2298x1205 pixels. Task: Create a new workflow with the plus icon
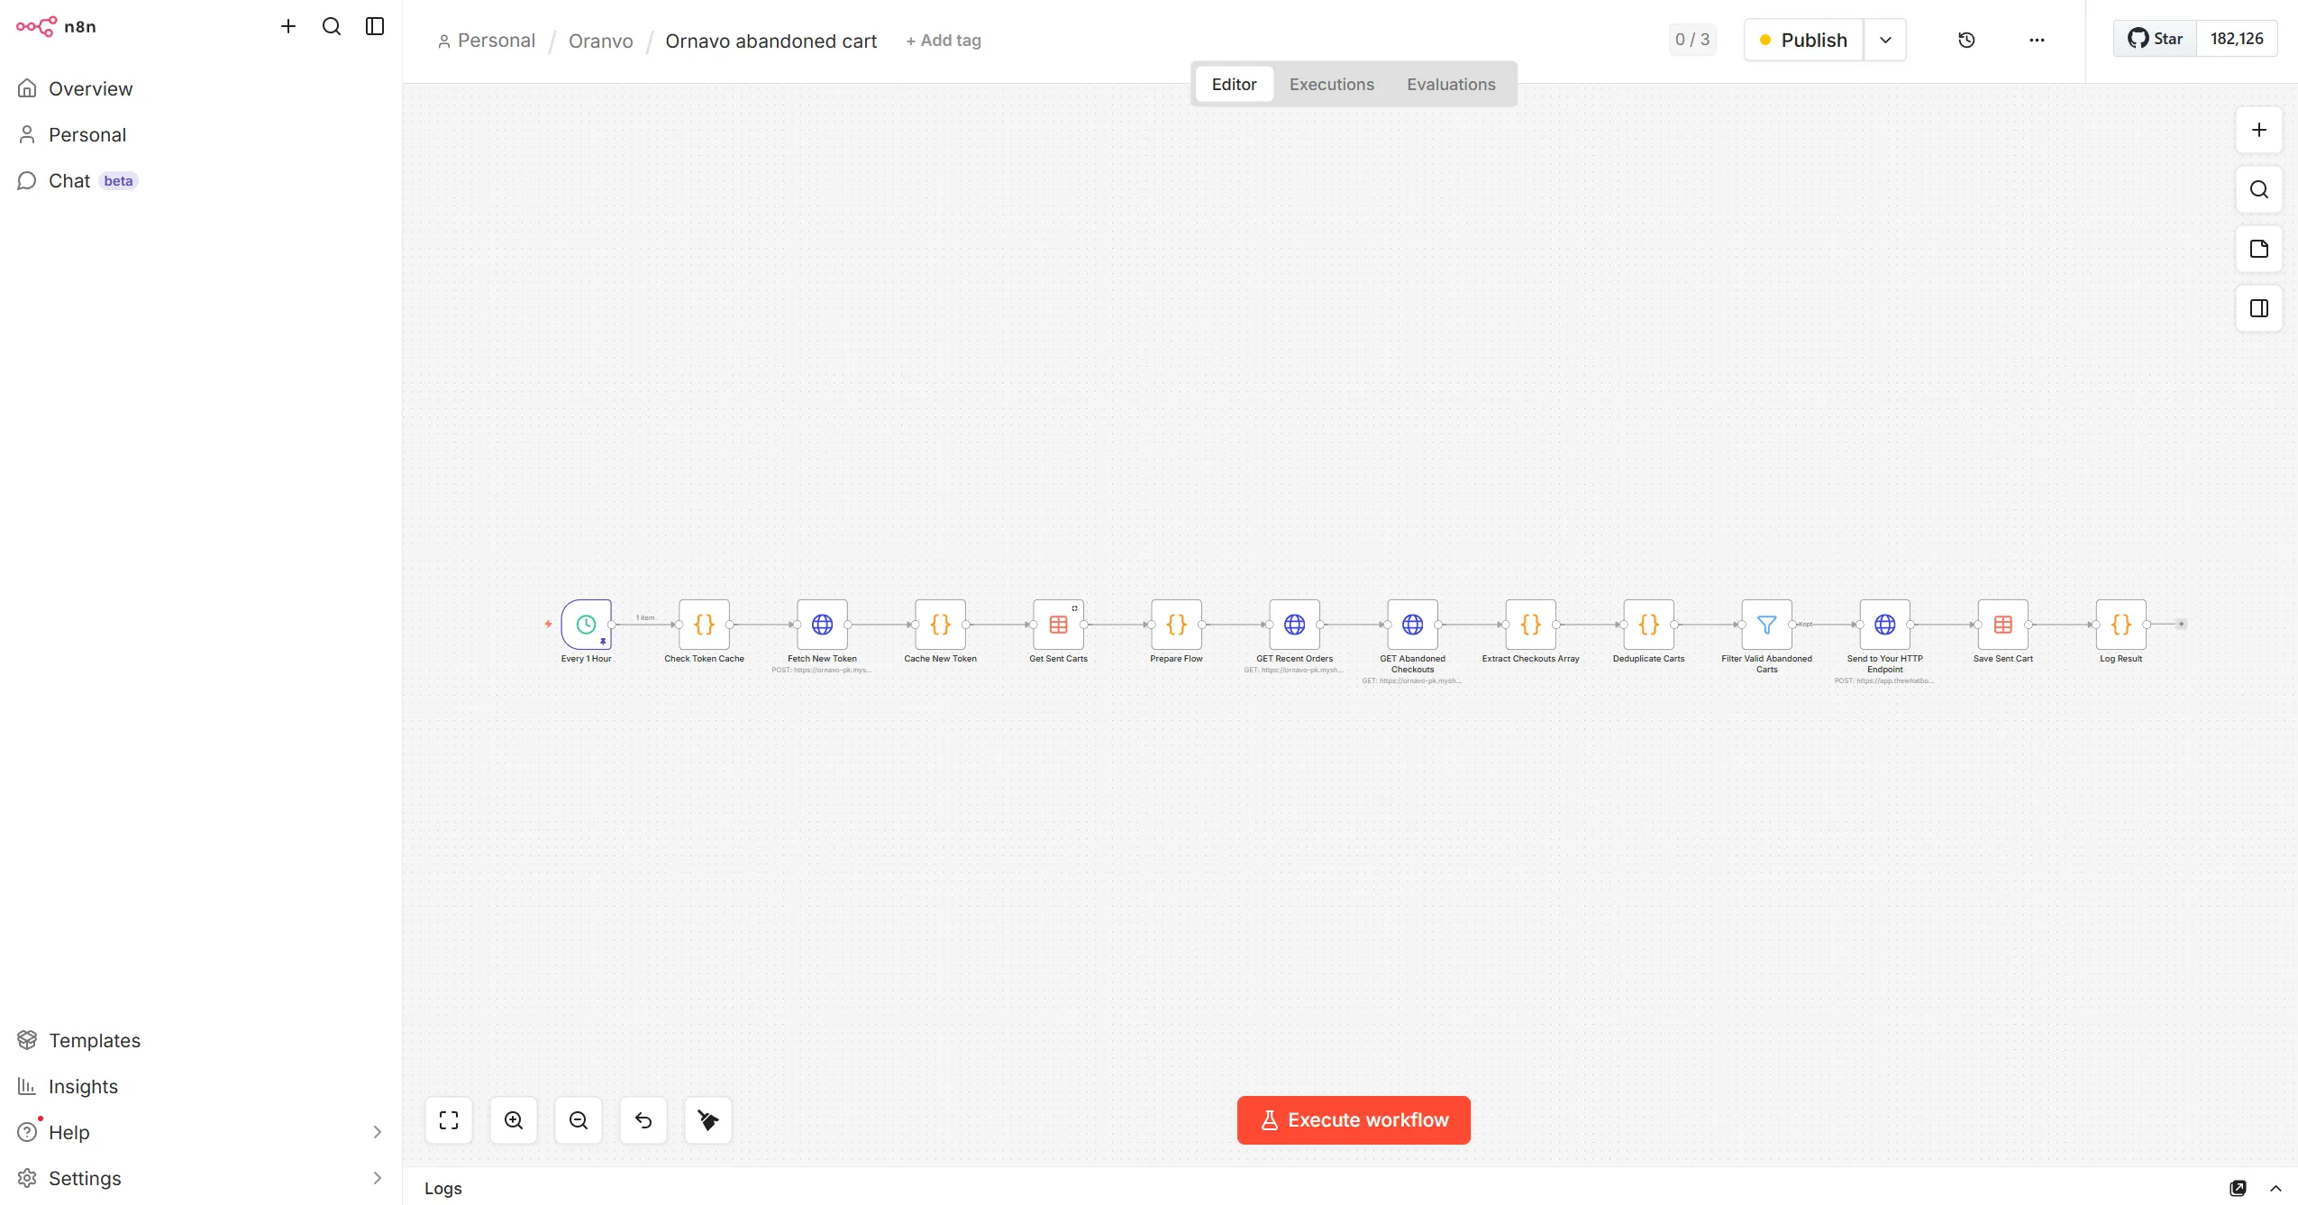coord(287,26)
